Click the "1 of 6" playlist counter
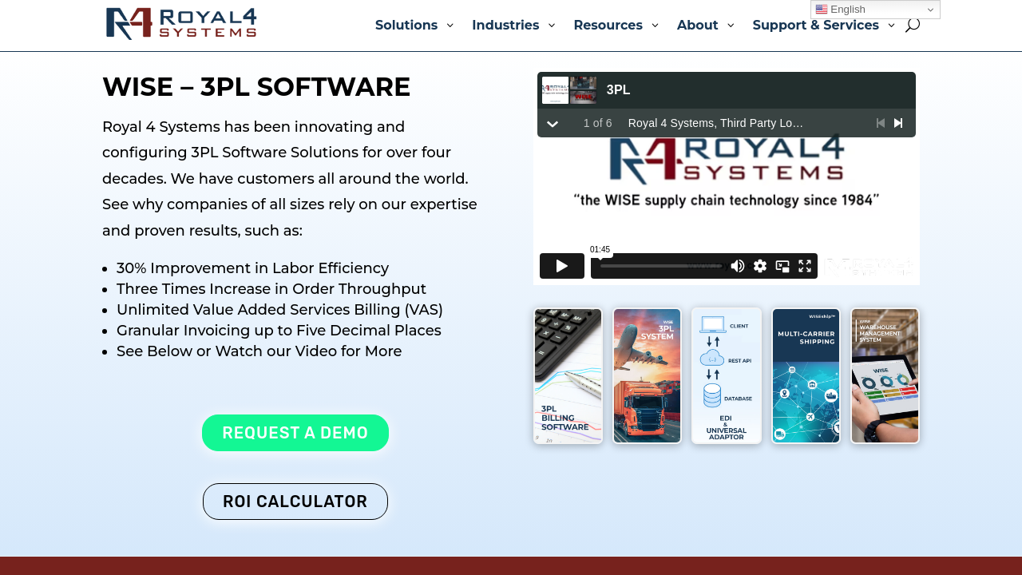 point(597,123)
